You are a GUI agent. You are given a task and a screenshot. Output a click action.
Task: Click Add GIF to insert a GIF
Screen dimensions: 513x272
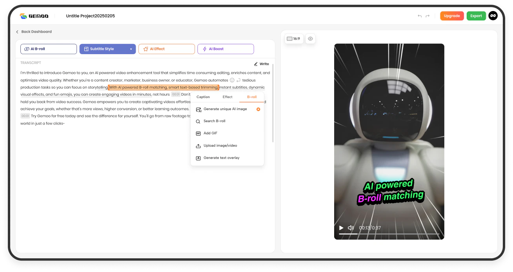pyautogui.click(x=210, y=133)
